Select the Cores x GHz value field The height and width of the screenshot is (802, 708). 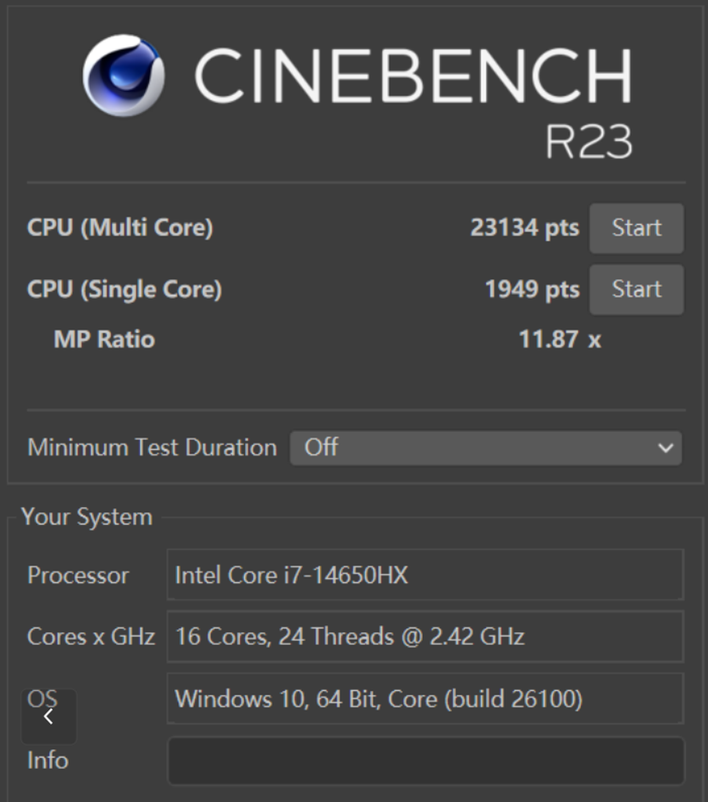425,636
